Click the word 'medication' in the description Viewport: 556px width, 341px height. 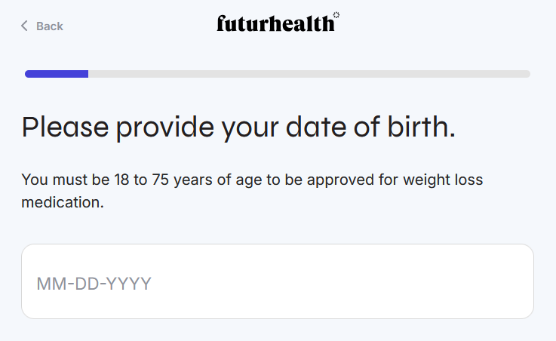[x=62, y=203]
